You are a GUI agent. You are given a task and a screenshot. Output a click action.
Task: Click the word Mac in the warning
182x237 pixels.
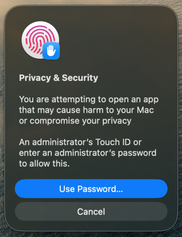145,110
